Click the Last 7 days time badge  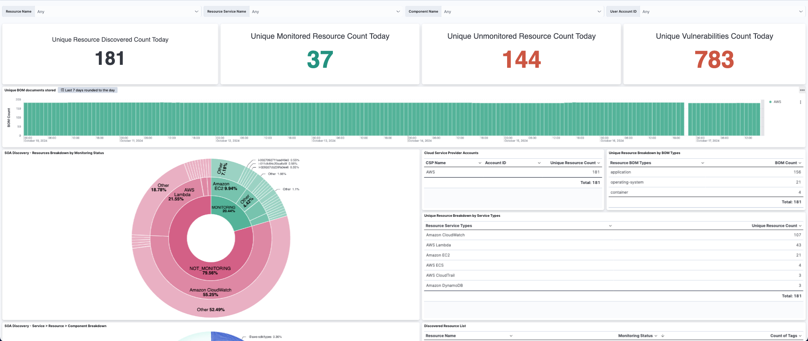(x=88, y=90)
